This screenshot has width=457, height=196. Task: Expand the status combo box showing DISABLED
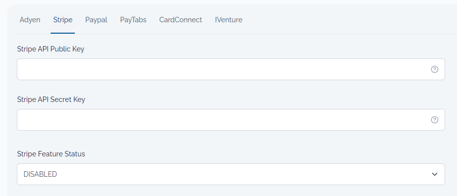pyautogui.click(x=231, y=174)
